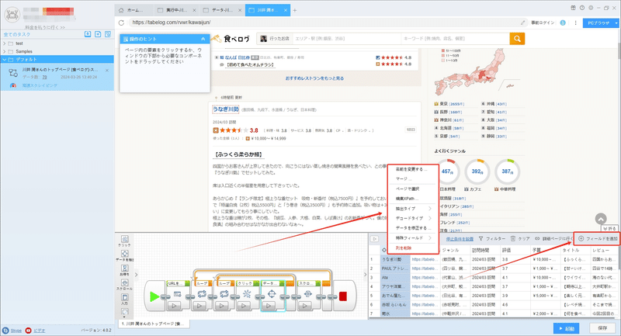Click the Skype icon in the status bar
Screen dimensions: 621x336
click(5, 330)
